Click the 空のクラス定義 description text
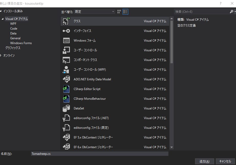Viewport: 236px width, 165px height. point(187,26)
